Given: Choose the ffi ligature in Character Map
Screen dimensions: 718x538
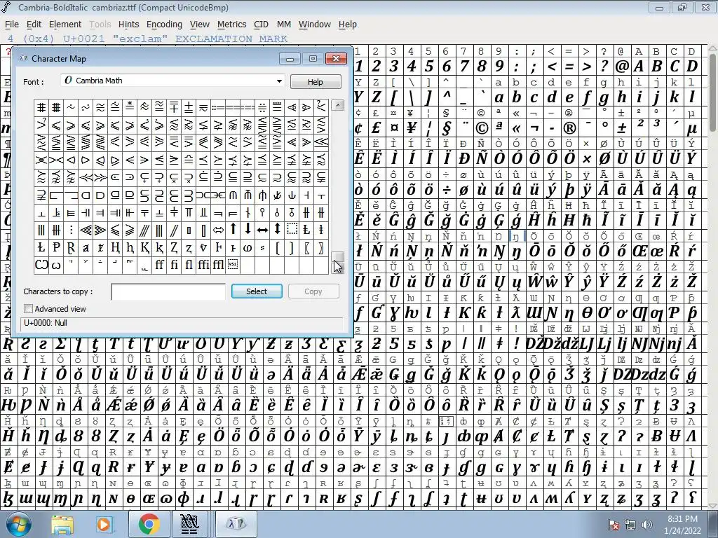Looking at the screenshot, I should click(x=203, y=265).
